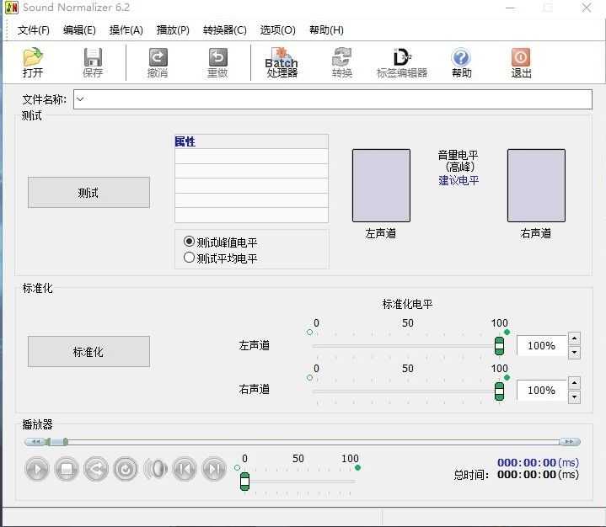Click the 转换 convert toolbar icon
Screen dimensions: 606x527
click(x=342, y=62)
